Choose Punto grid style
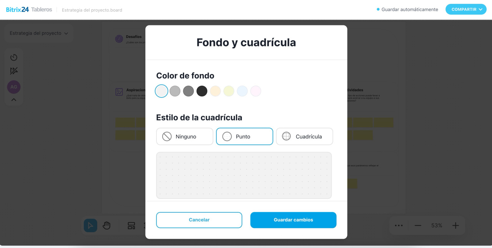 click(x=244, y=136)
